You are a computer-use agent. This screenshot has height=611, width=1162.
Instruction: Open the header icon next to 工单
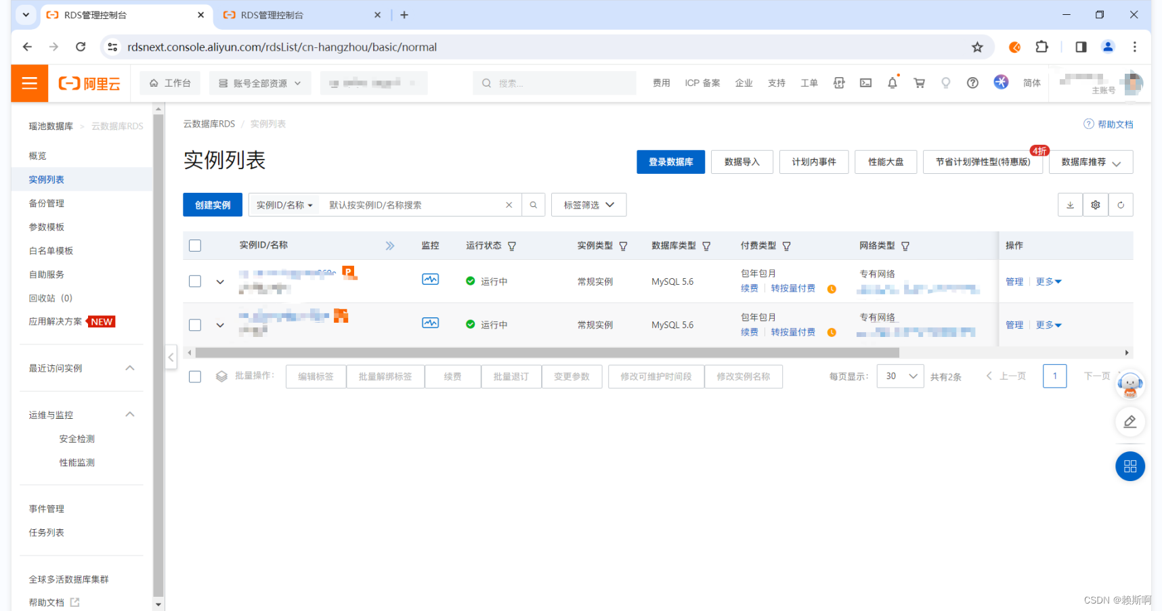[x=839, y=83]
